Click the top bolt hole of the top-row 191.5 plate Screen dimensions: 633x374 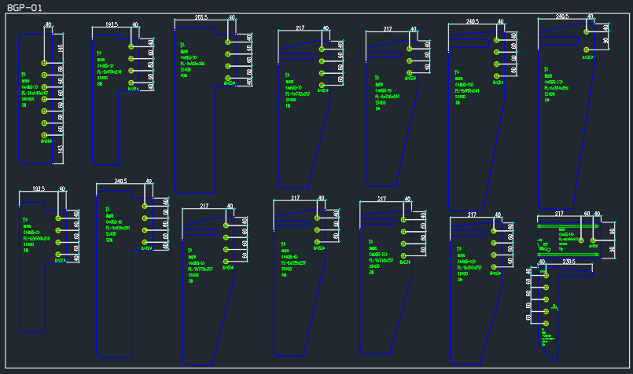(131, 46)
